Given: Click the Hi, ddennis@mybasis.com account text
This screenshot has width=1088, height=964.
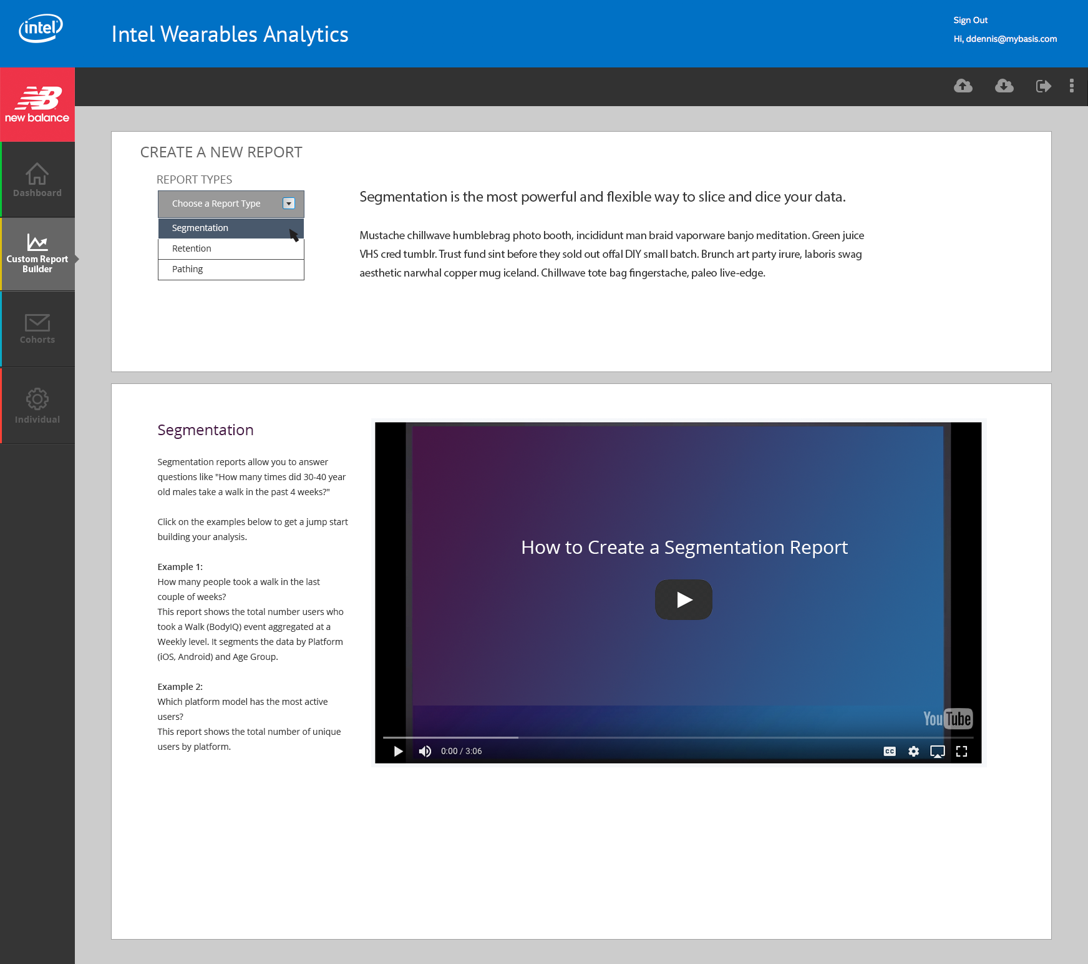Looking at the screenshot, I should [x=1005, y=39].
